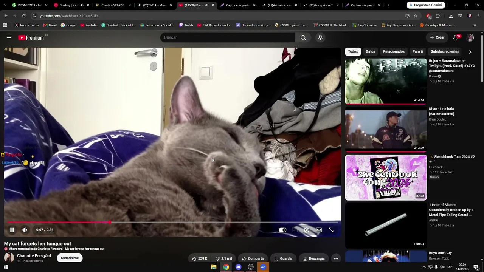484x272 pixels.
Task: Focus the Buscar search field
Action: click(x=228, y=37)
